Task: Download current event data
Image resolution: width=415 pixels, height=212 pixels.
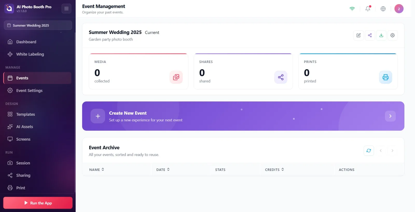Action: 381,35
